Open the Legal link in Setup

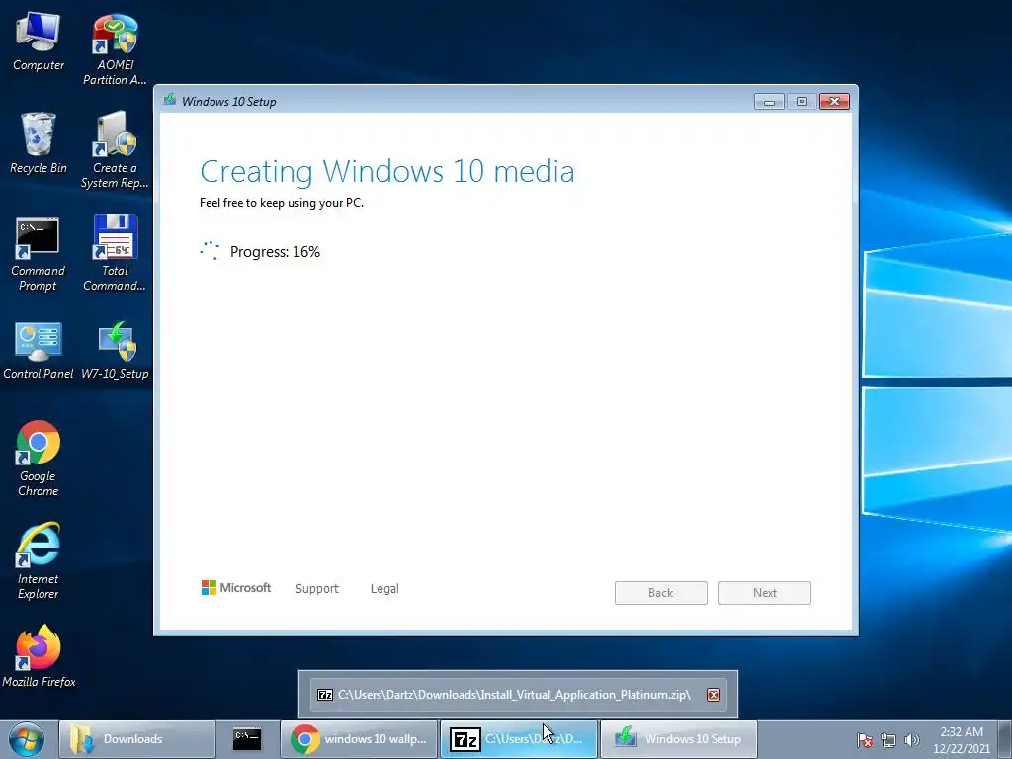(x=384, y=589)
